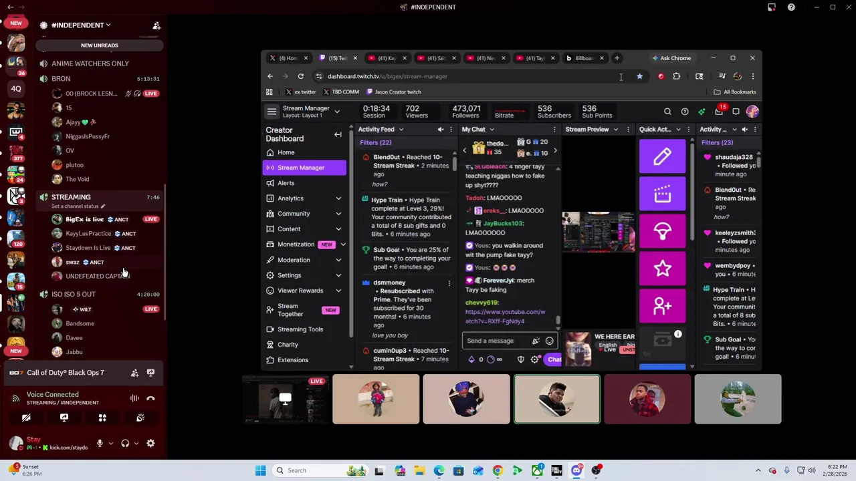The height and width of the screenshot is (481, 856).
Task: Open Discord activities launcher button
Action: pyautogui.click(x=102, y=418)
